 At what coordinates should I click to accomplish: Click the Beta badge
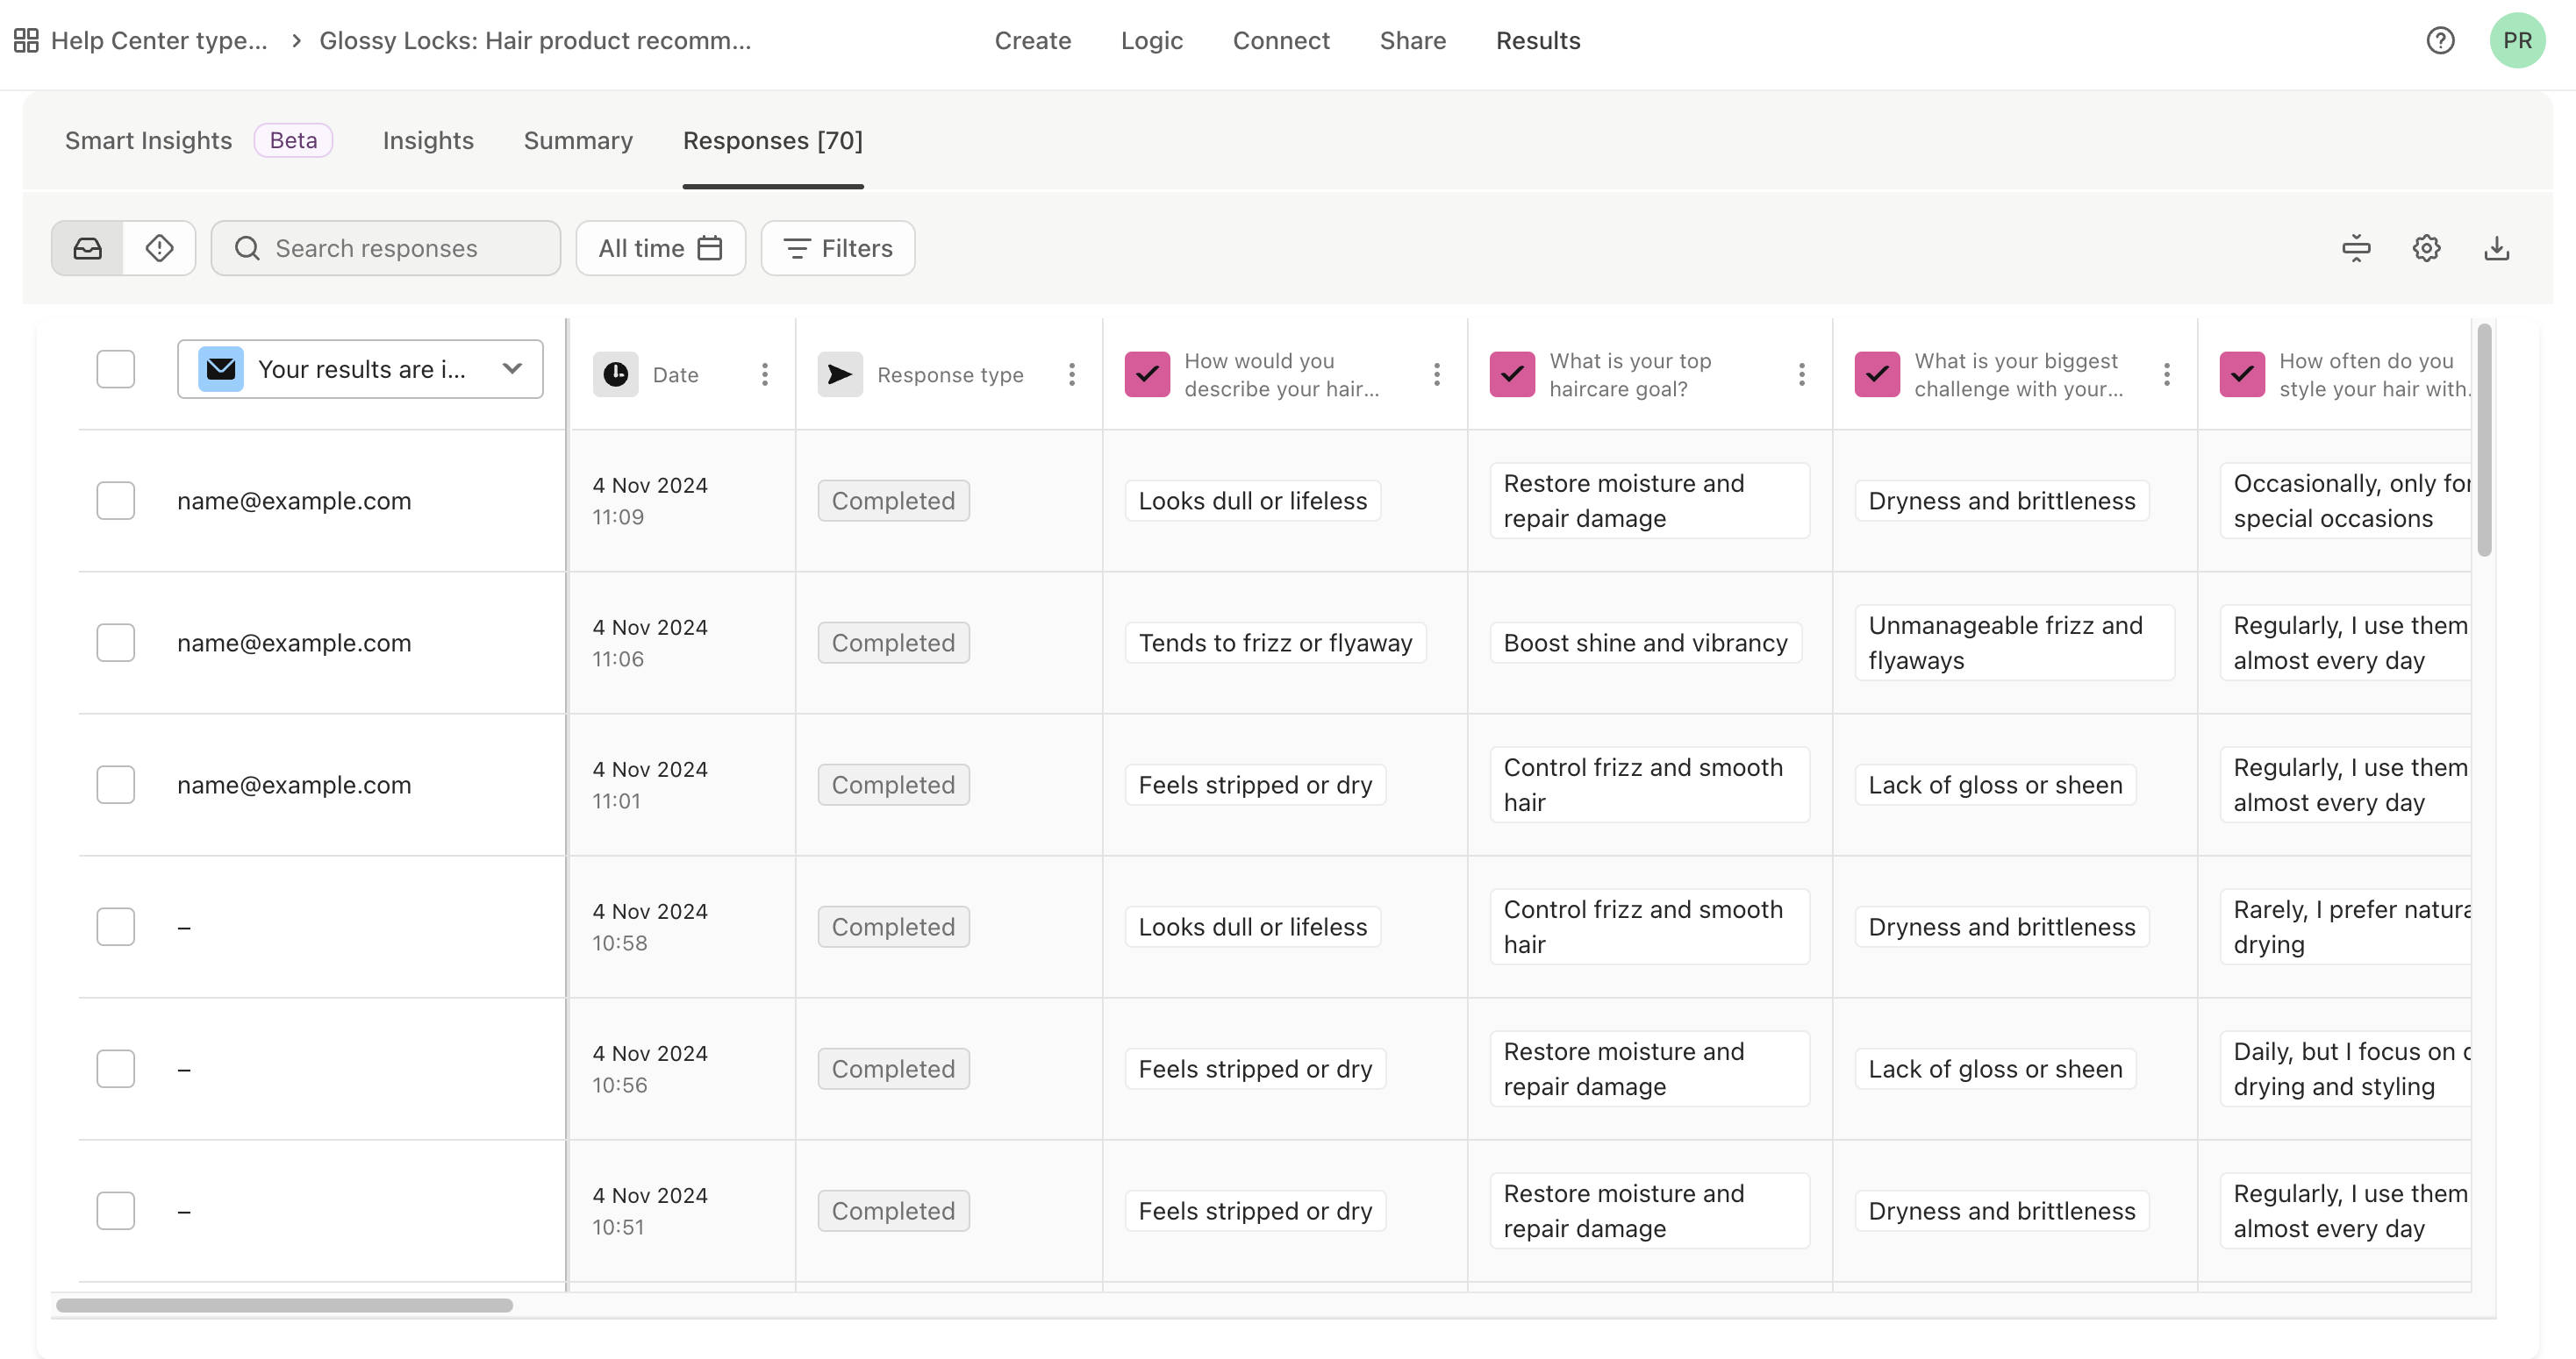pyautogui.click(x=293, y=140)
